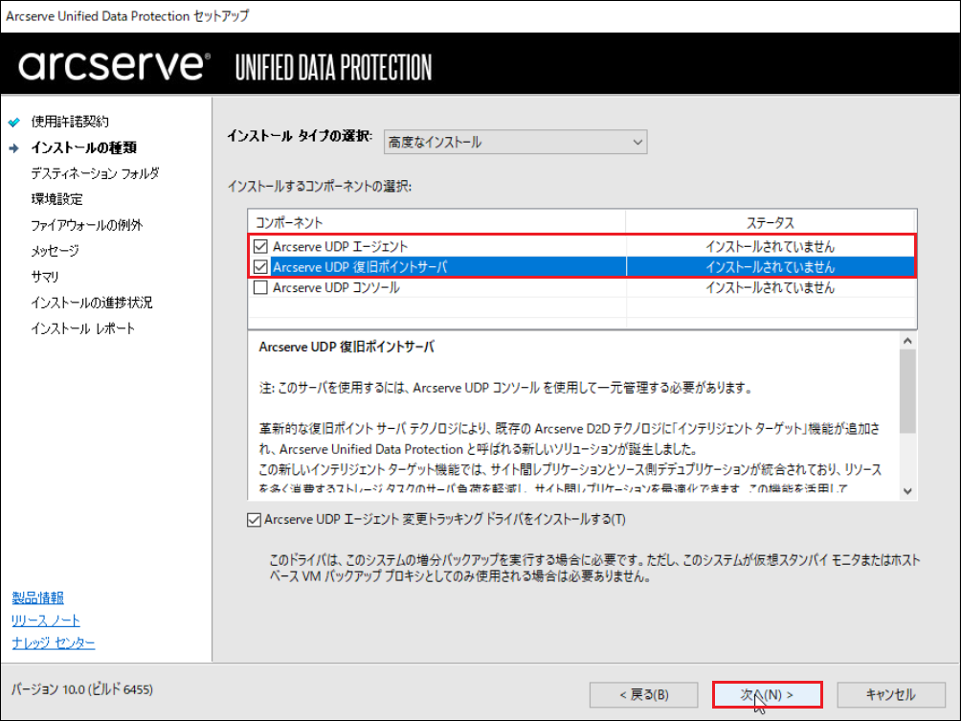Open the 製品情報 link
The image size is (961, 721).
coord(37,597)
